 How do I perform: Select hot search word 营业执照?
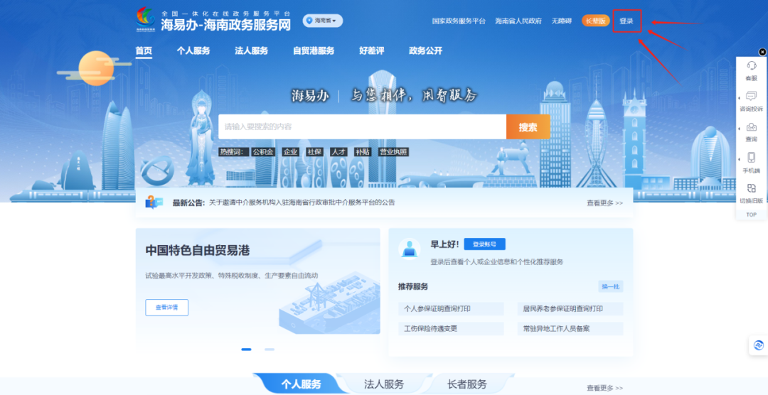pyautogui.click(x=393, y=152)
